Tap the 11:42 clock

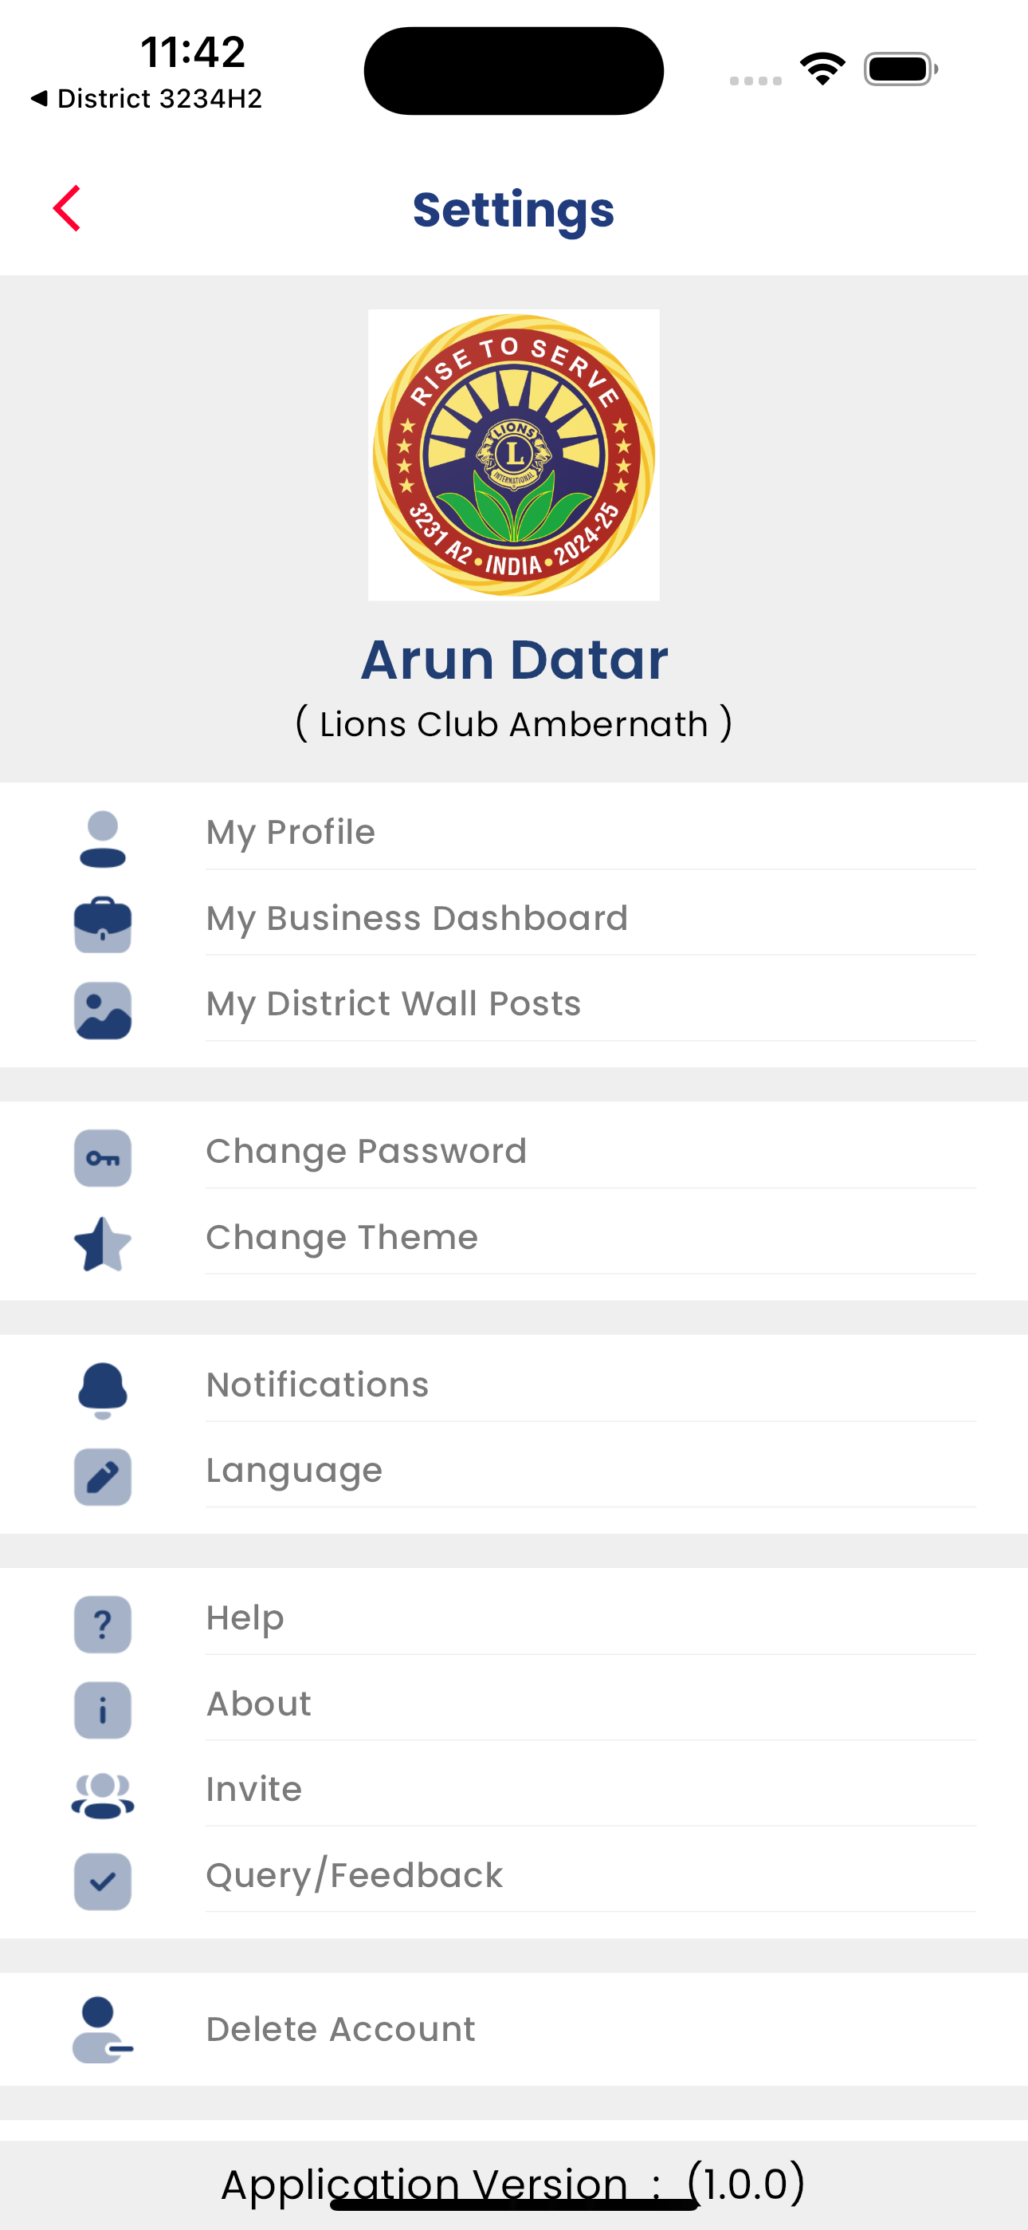tap(193, 52)
